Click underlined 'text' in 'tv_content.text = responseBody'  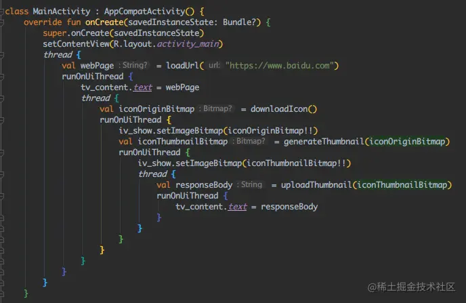(x=238, y=207)
